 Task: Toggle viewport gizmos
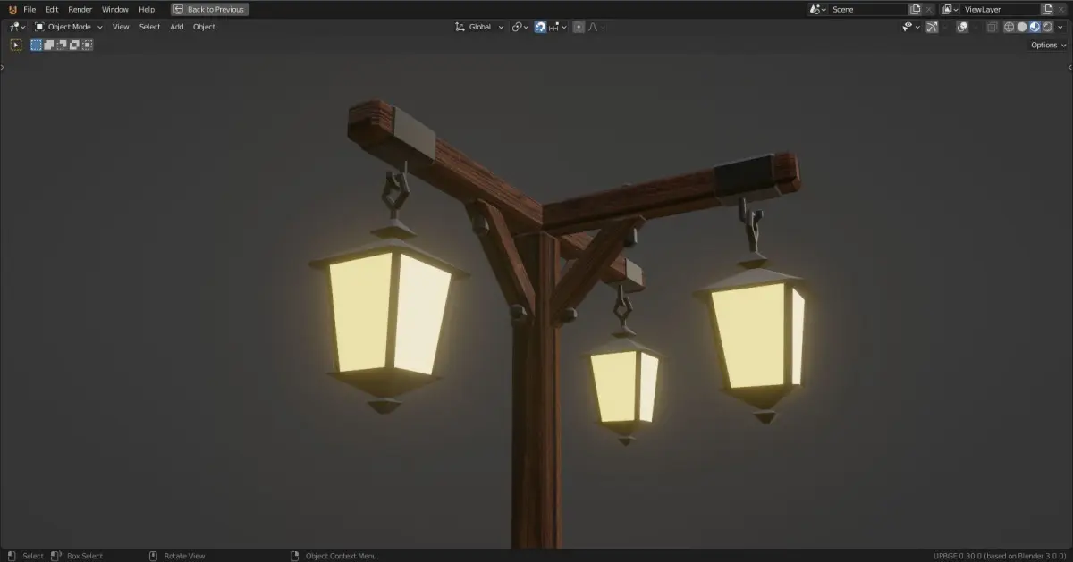pyautogui.click(x=932, y=27)
